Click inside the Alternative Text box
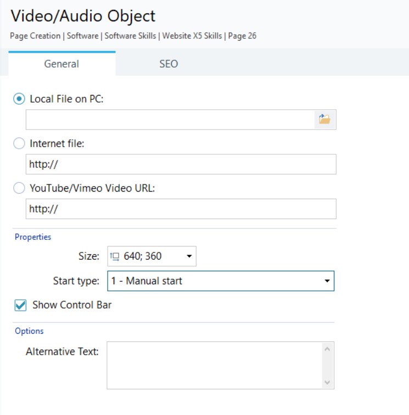 coord(215,365)
